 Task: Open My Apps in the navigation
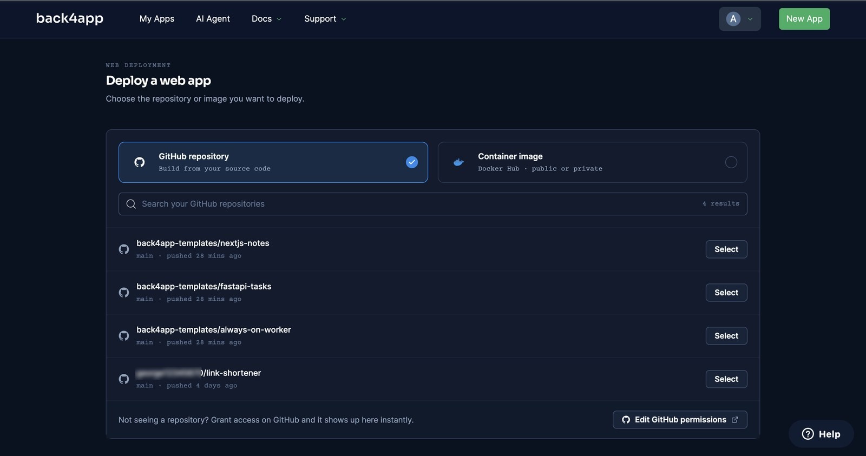click(157, 19)
